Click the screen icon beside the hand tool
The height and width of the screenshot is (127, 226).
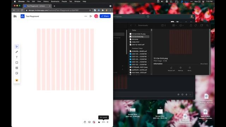pos(89,122)
